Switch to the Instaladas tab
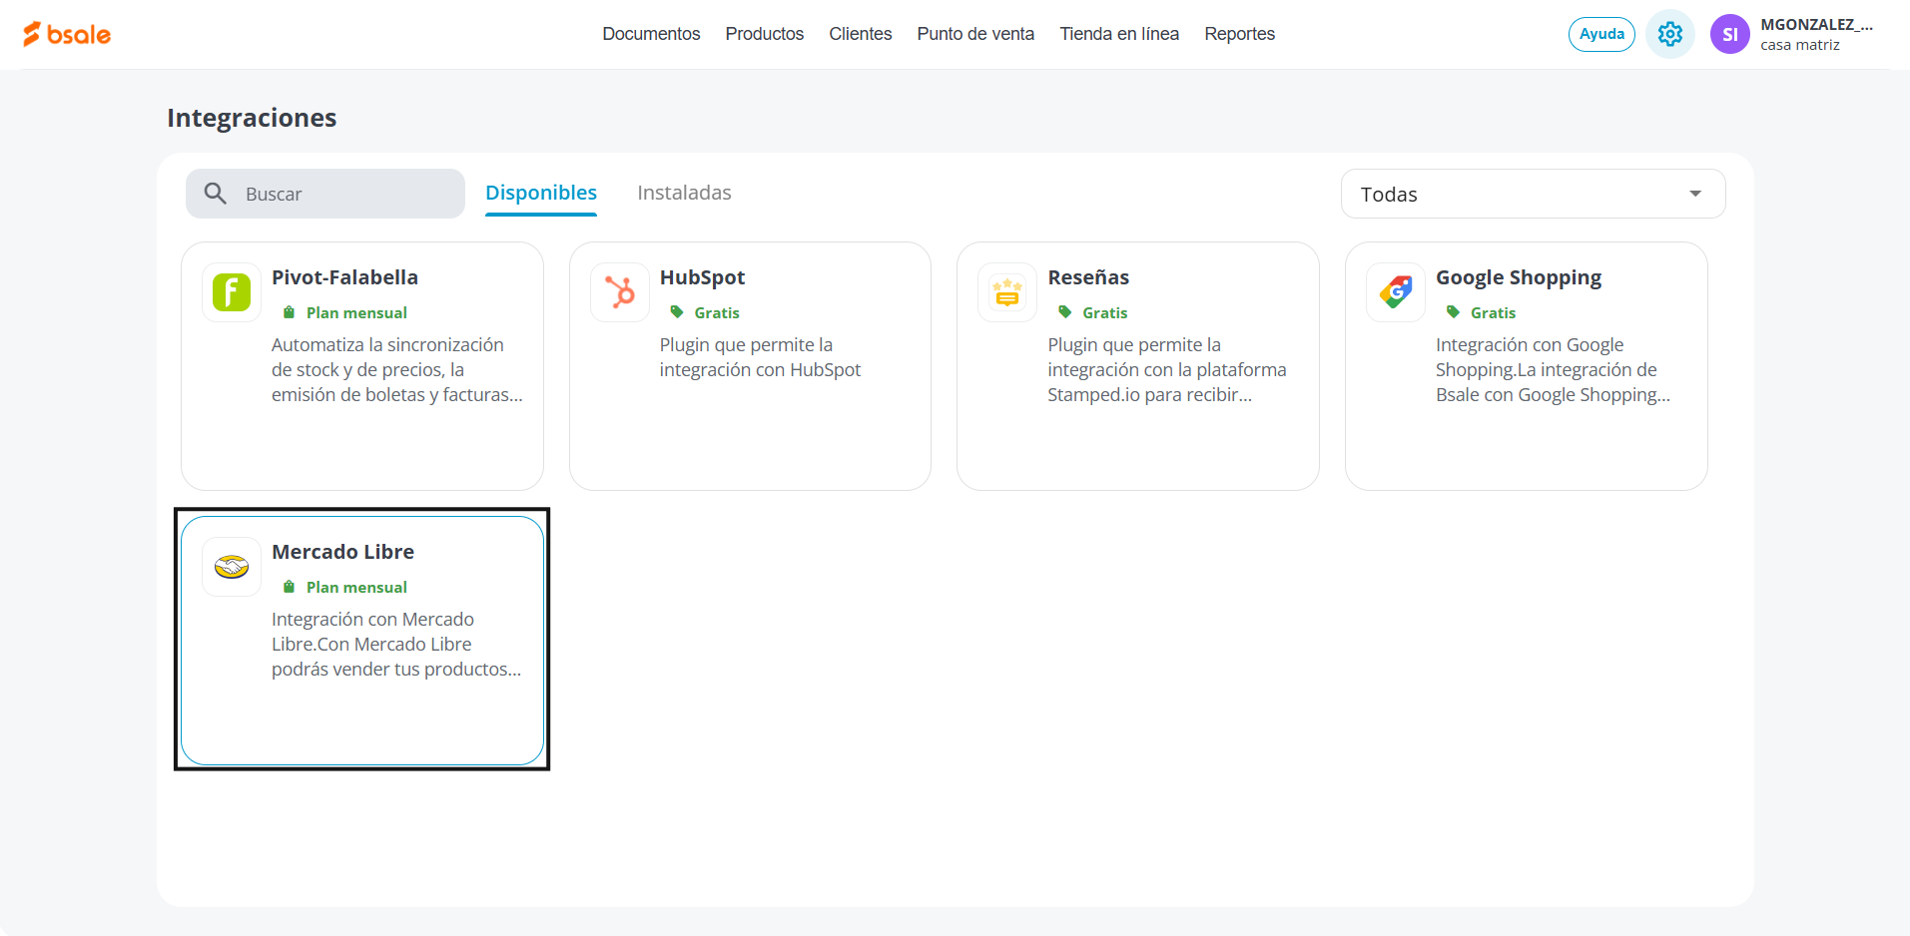 pos(684,193)
